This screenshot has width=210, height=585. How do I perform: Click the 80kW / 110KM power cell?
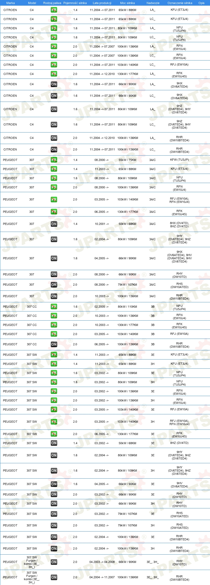click(127, 307)
